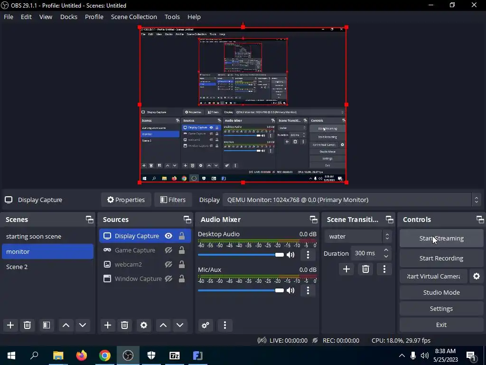Toggle lock on Game Capture source
The height and width of the screenshot is (365, 486).
tap(182, 250)
